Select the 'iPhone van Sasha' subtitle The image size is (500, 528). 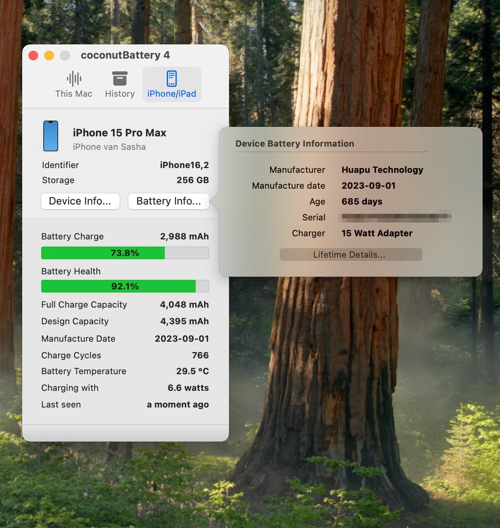click(109, 147)
